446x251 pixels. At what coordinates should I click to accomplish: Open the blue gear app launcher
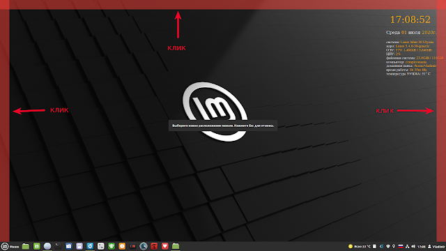[x=90, y=246]
